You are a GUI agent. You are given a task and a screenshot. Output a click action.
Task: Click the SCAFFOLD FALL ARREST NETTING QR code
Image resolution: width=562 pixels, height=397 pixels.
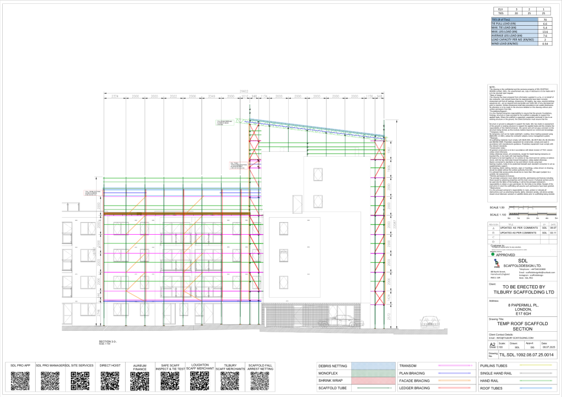[x=260, y=381]
